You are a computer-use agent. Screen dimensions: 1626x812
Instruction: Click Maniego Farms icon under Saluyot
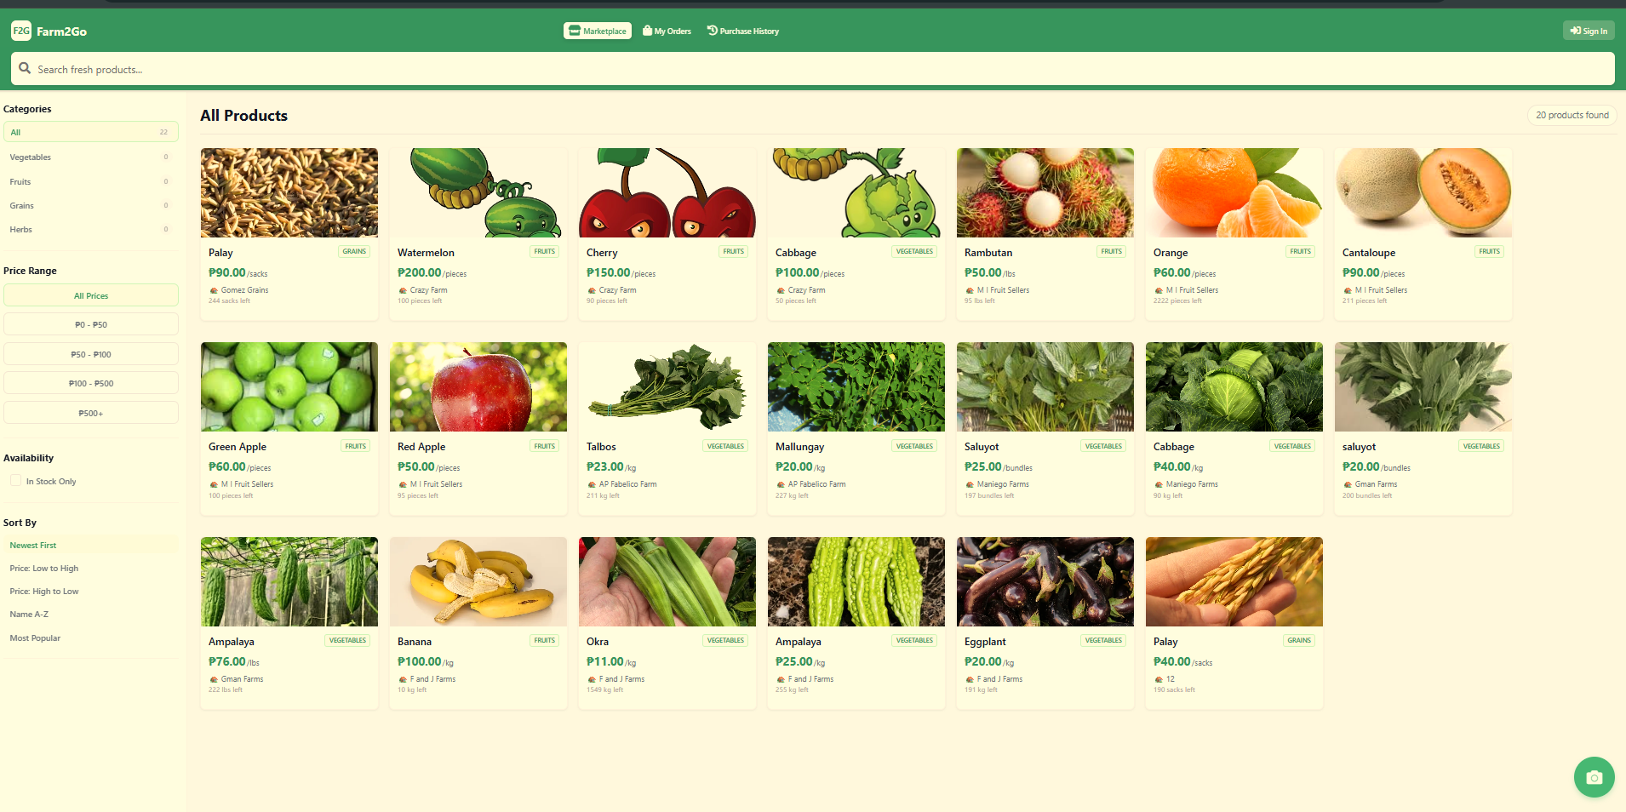970,484
